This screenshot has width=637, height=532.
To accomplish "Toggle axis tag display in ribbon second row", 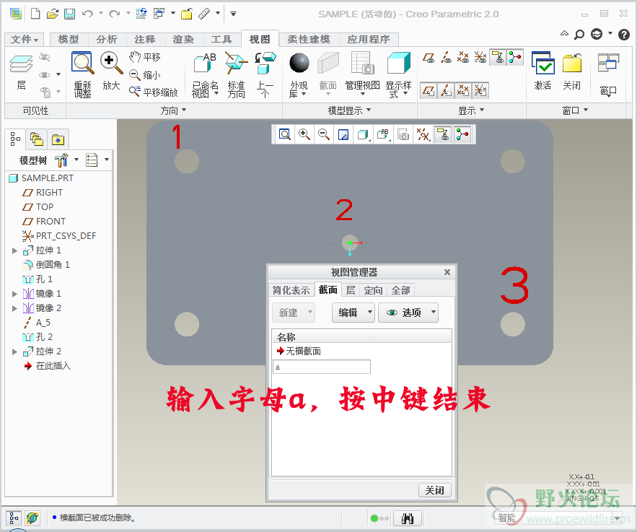I will 446,90.
